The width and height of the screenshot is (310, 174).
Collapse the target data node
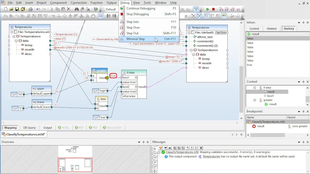194,55
